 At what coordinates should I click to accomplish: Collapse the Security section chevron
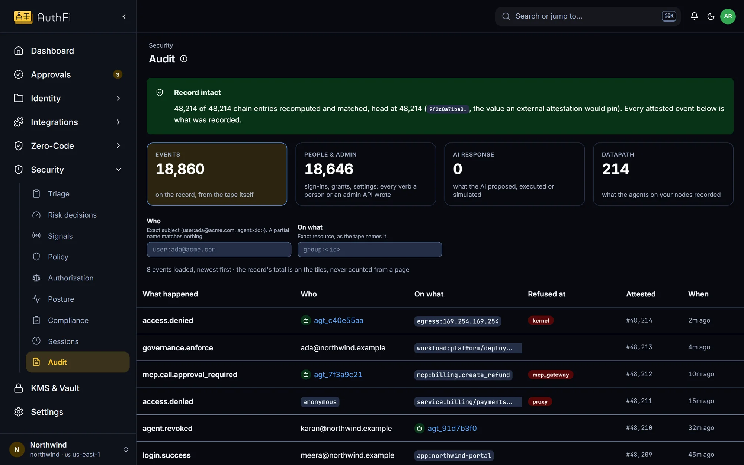point(118,170)
